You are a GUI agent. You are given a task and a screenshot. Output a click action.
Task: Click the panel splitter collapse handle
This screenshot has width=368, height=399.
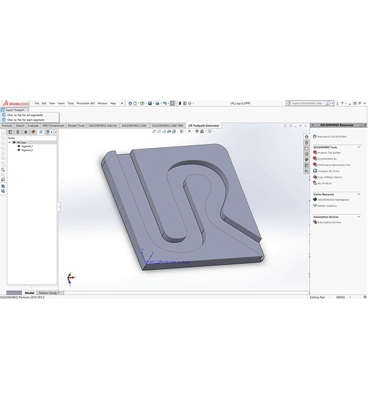(59, 207)
